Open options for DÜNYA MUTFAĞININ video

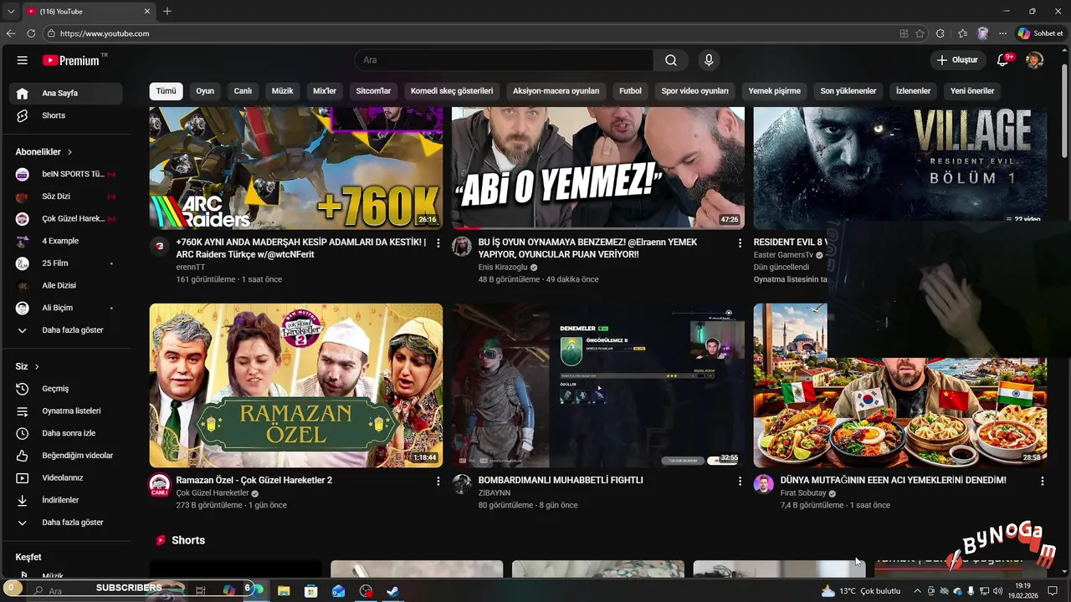tap(1042, 482)
